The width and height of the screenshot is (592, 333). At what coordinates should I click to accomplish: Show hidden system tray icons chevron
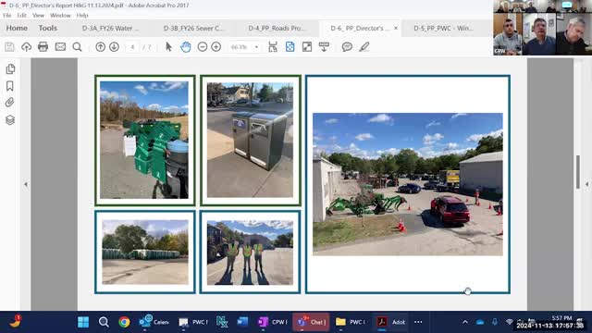[x=465, y=322]
